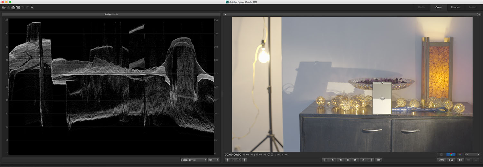
Task: Maximize the monitor via top-right icon
Action: [x=479, y=14]
